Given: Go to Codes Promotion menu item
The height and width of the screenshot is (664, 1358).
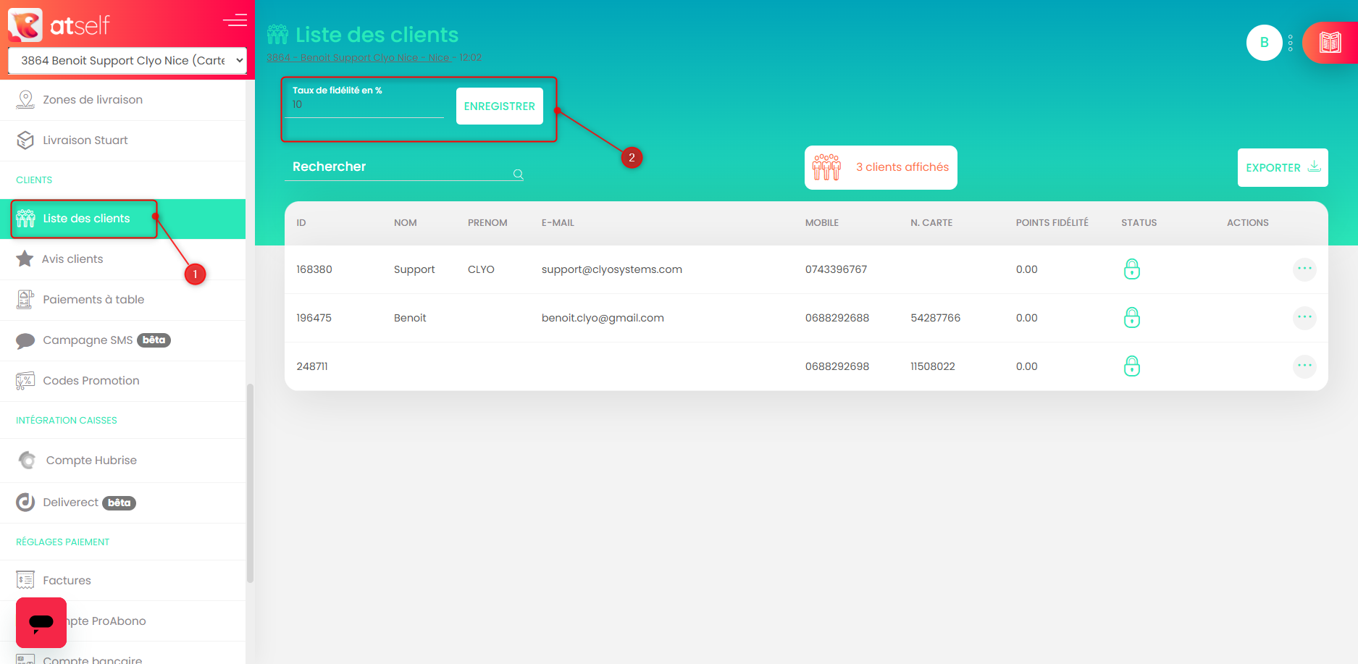Looking at the screenshot, I should point(91,381).
